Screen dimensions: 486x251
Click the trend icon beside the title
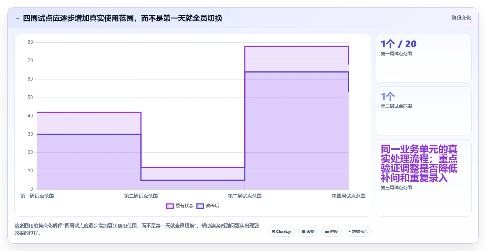(17, 18)
